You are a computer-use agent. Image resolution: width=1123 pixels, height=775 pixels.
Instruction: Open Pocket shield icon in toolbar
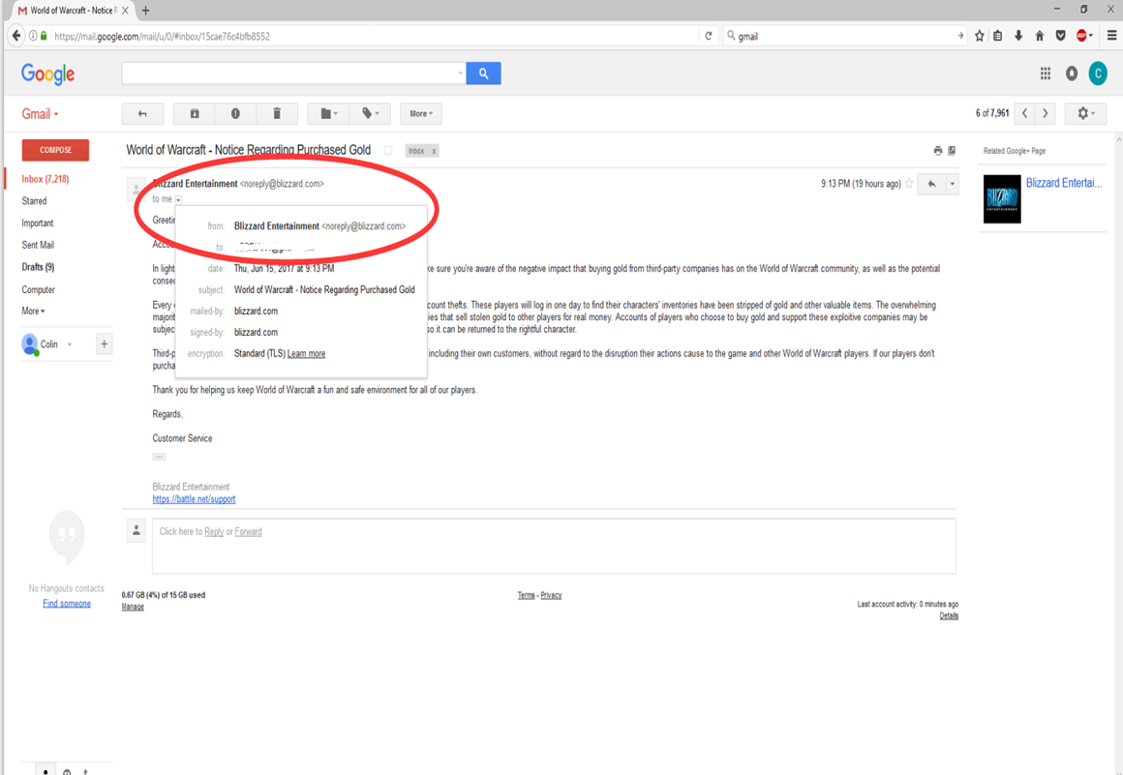(x=1061, y=36)
